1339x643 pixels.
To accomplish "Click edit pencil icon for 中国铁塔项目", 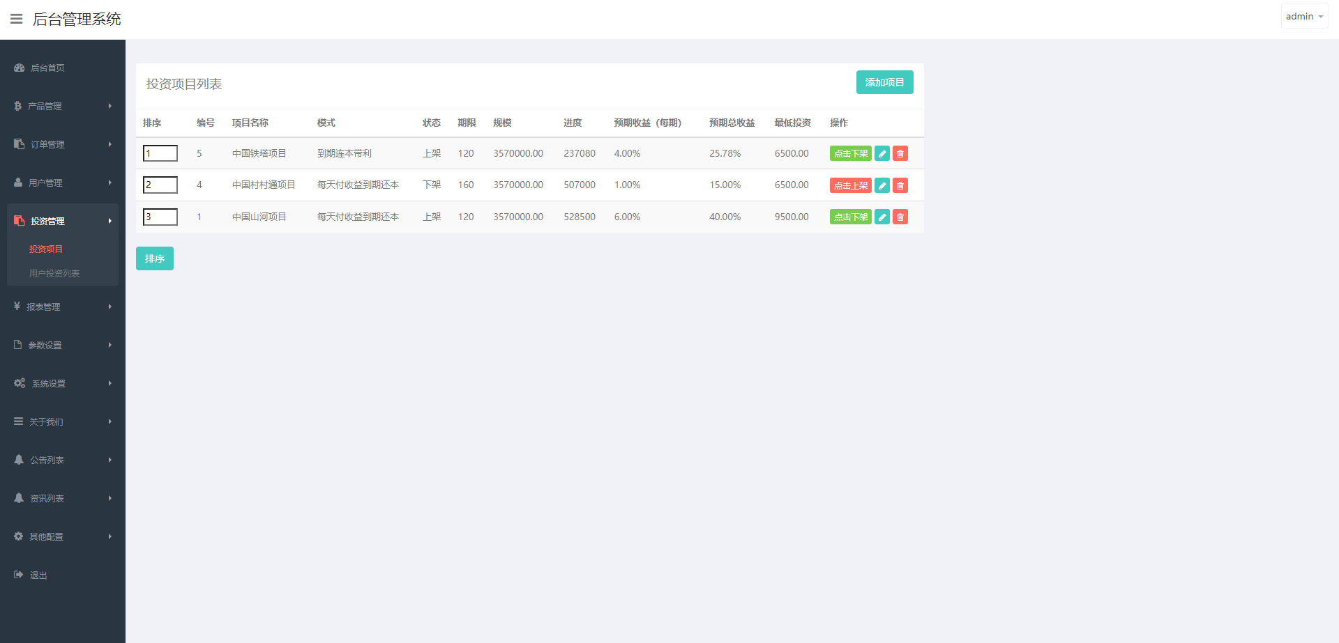I will coord(882,153).
